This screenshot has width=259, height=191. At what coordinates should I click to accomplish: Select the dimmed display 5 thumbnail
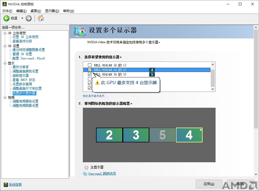[162, 135]
